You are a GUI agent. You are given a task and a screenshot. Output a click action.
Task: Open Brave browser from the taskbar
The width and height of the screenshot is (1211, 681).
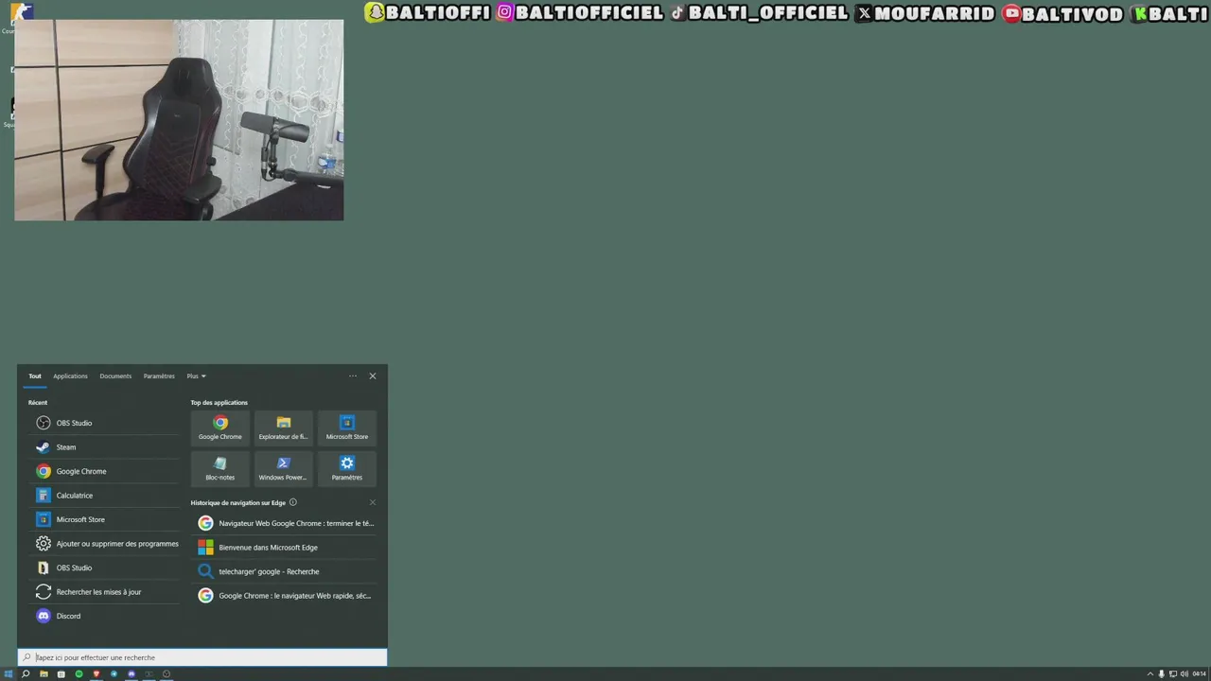click(97, 674)
